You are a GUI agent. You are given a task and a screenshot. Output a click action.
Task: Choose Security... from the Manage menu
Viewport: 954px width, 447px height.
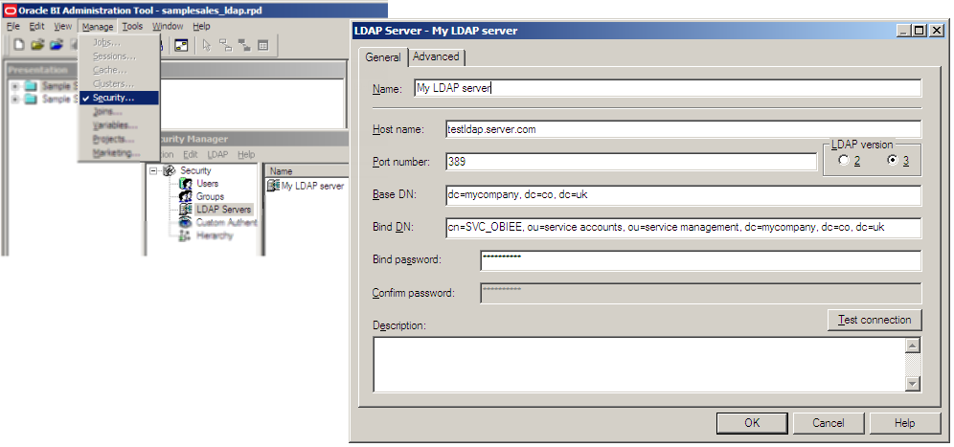coord(113,98)
